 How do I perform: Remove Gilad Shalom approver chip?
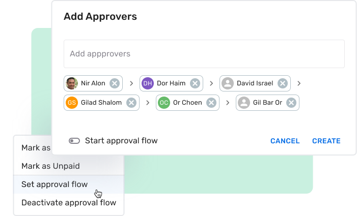[131, 103]
